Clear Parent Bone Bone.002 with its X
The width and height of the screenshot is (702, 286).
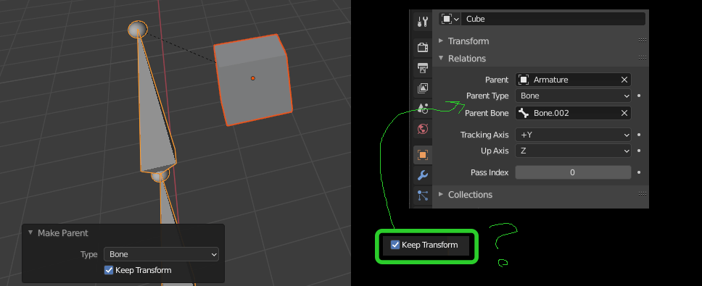[x=624, y=113]
